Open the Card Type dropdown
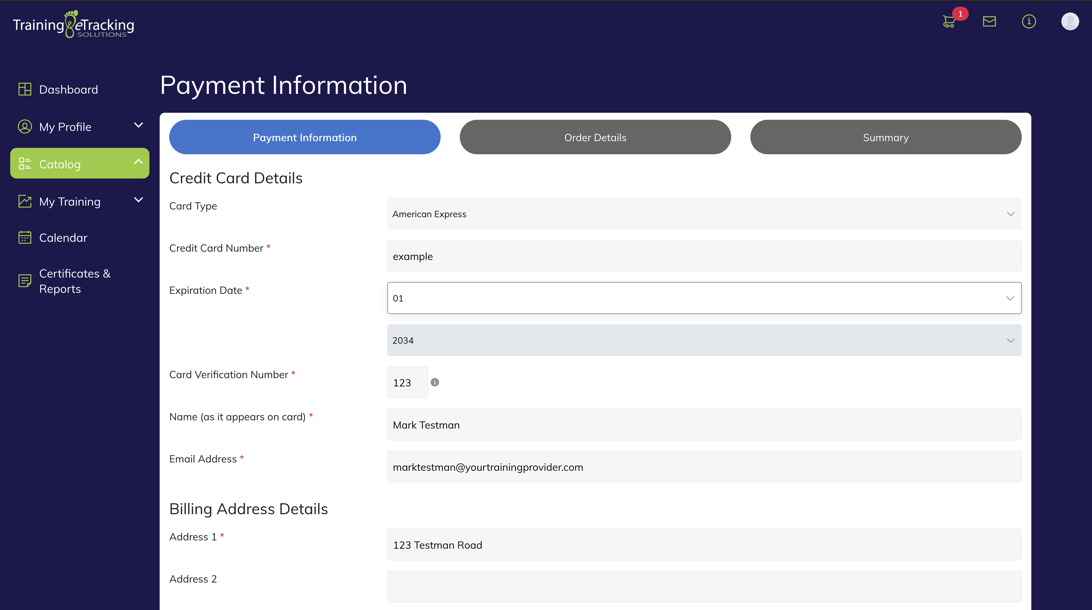This screenshot has width=1092, height=610. click(x=704, y=214)
